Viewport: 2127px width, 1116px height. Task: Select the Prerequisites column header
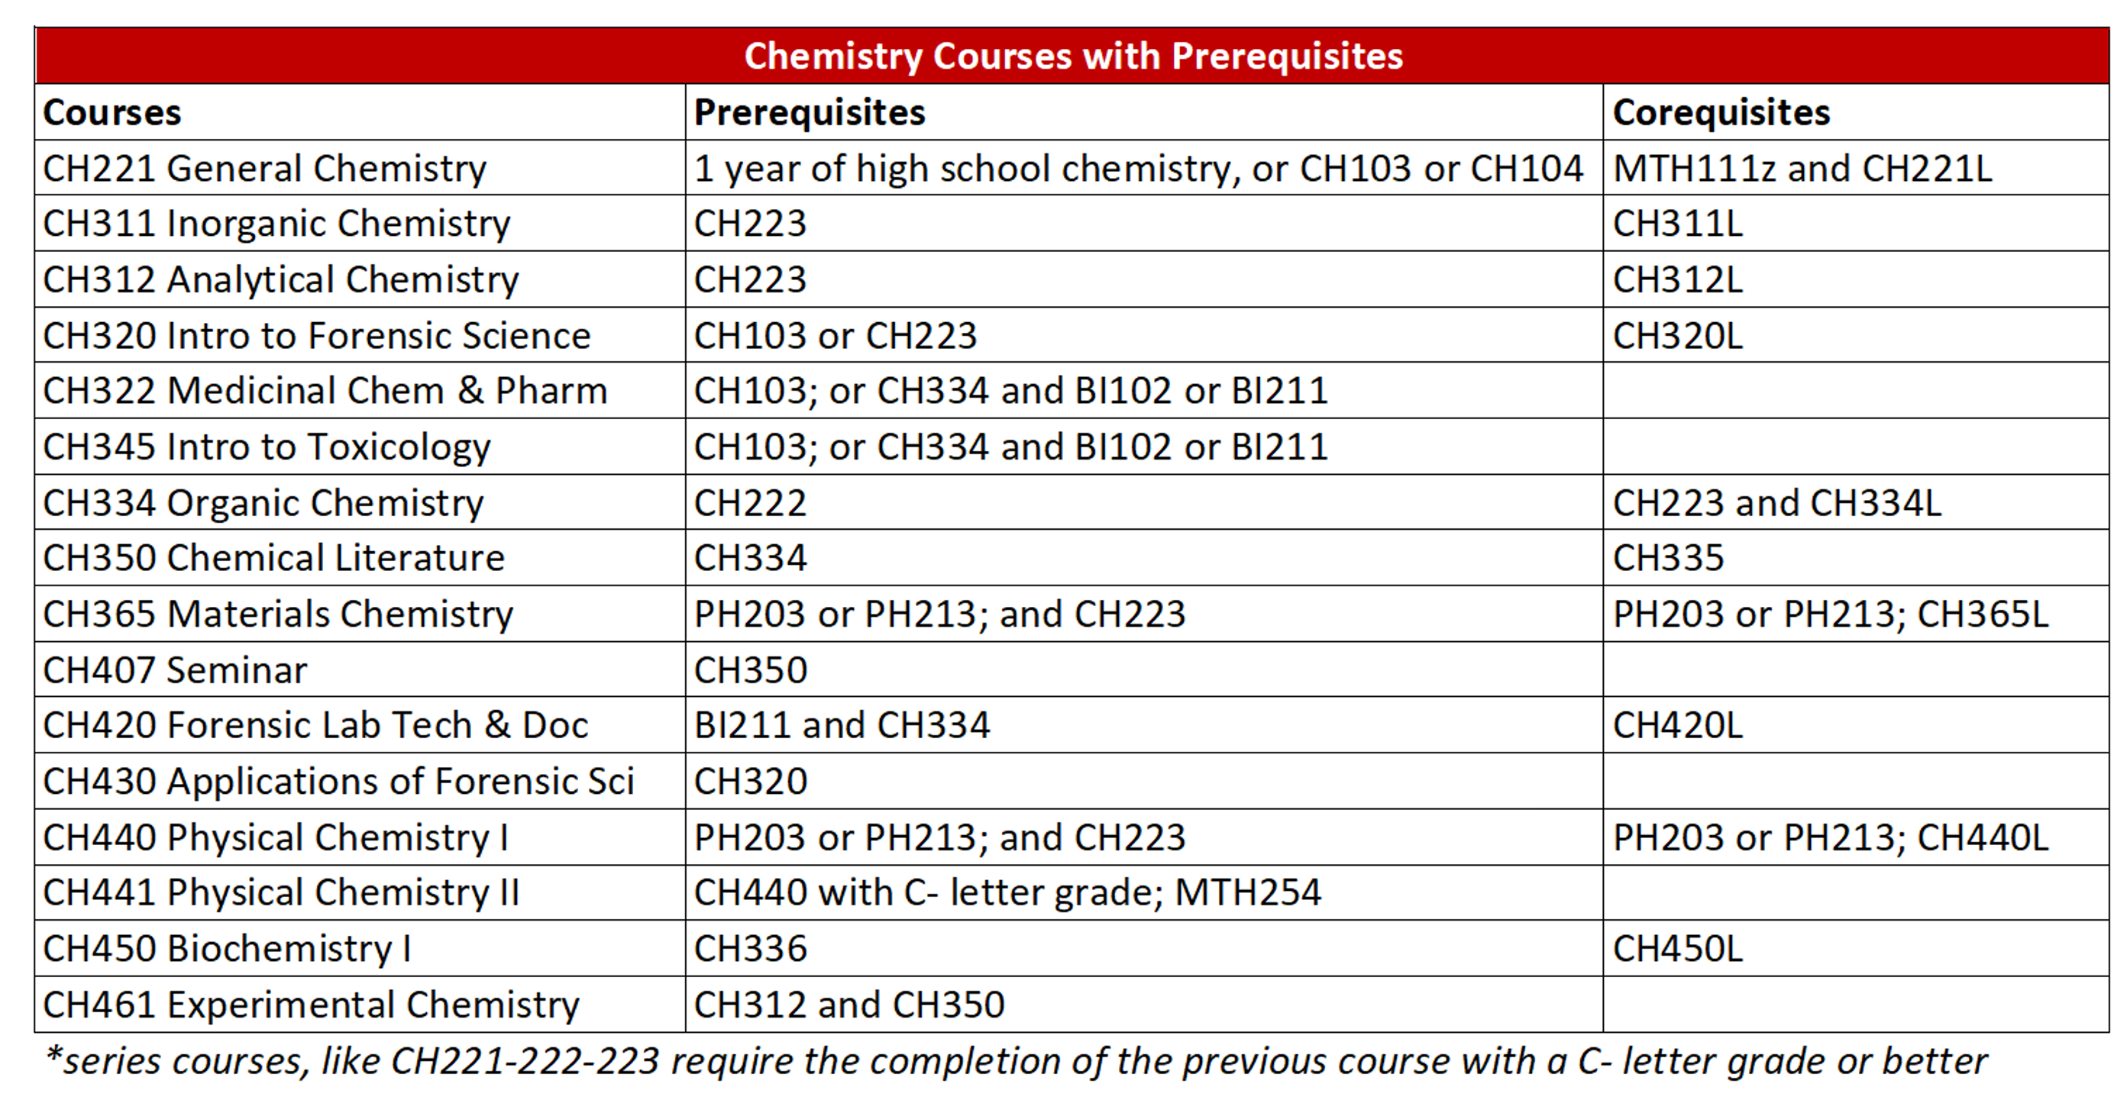(810, 112)
